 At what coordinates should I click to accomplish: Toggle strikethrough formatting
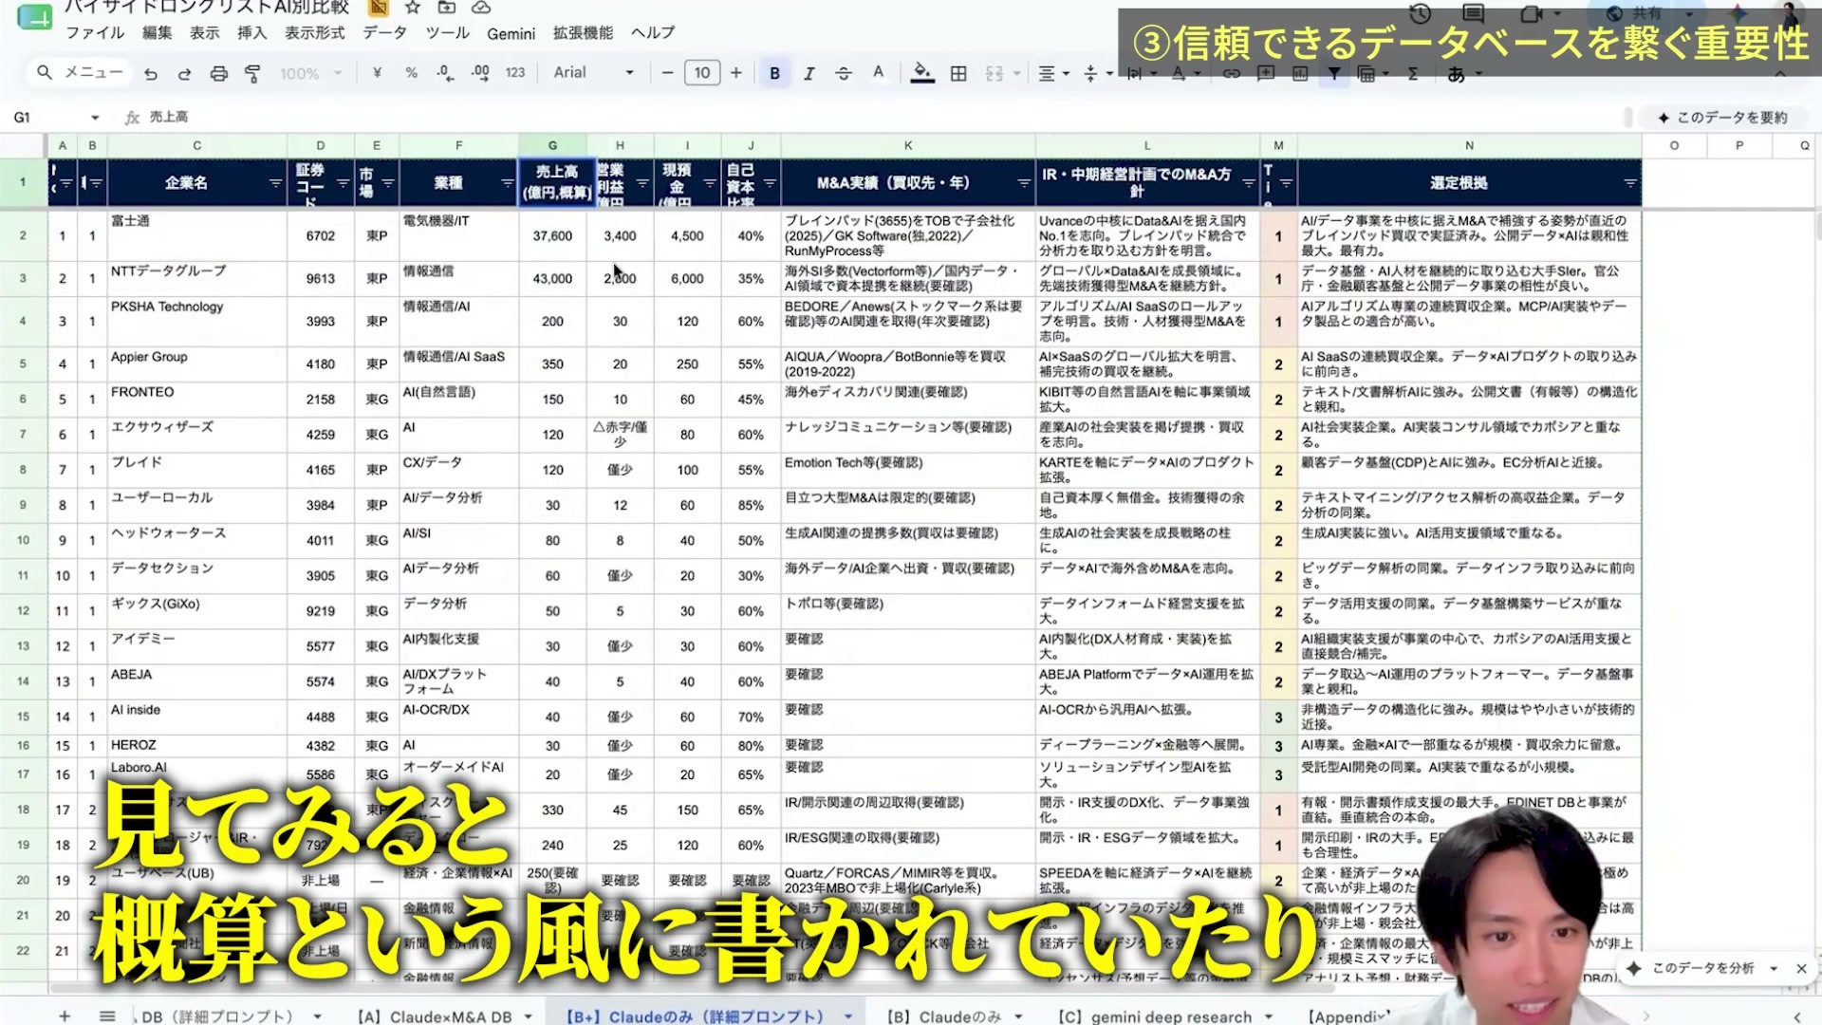point(844,73)
